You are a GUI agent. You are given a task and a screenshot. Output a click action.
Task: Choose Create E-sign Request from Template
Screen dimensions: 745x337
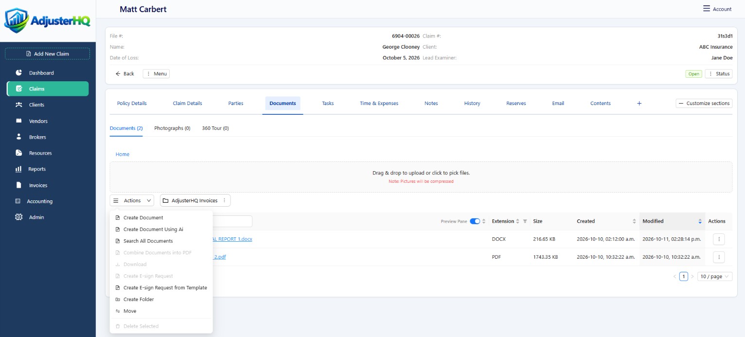161,288
